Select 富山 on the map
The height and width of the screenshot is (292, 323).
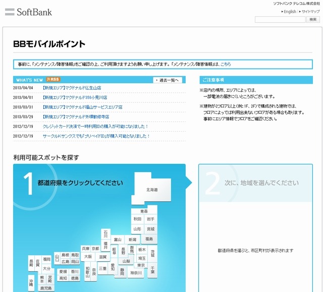tap(118, 240)
